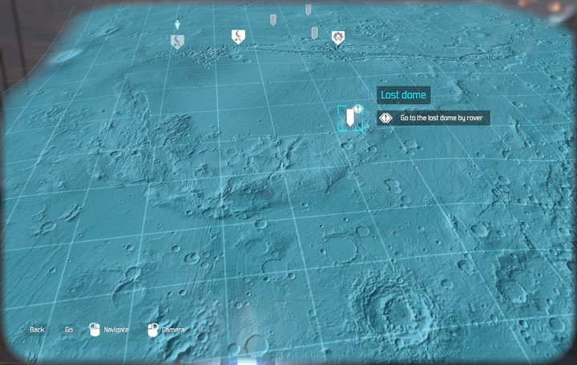Click the down arrow above the leftmost marker
The width and height of the screenshot is (577, 365).
177,25
